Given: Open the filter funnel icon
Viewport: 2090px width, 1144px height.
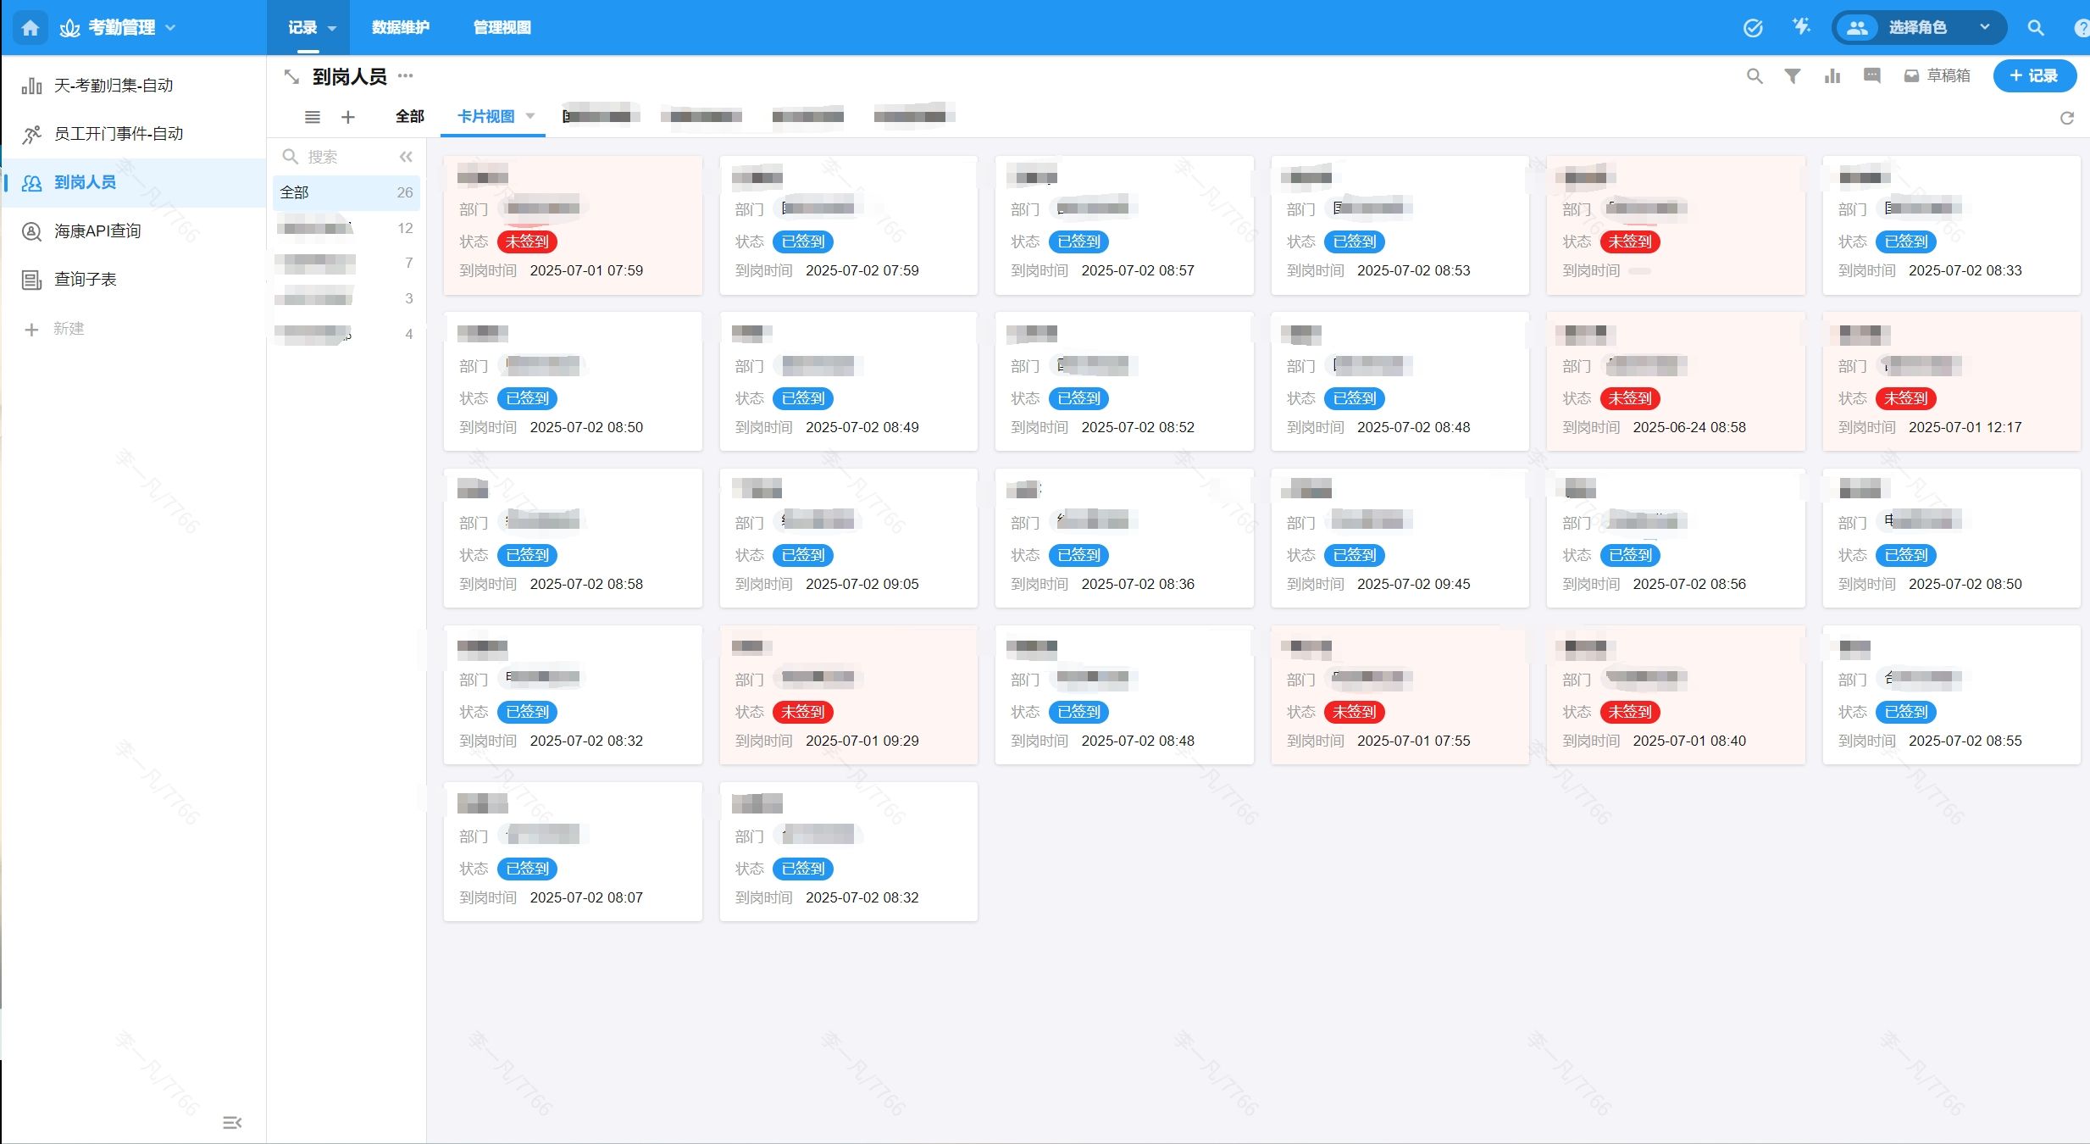Looking at the screenshot, I should pos(1793,76).
